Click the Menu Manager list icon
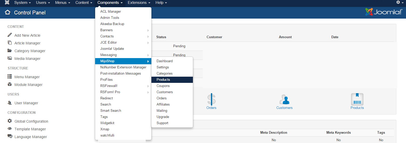 pos(10,77)
